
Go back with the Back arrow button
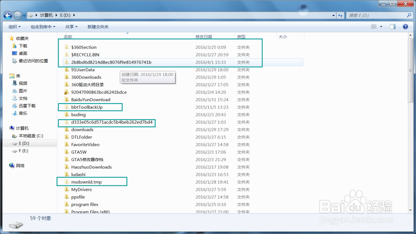[7, 15]
